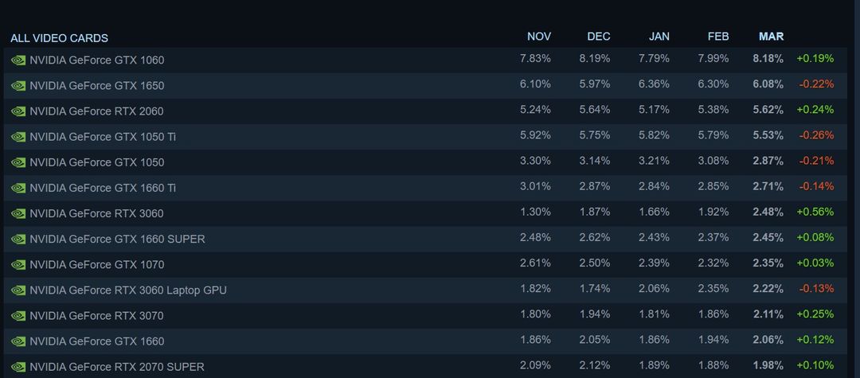Click the +0.56% change for RTX 3060

[815, 212]
